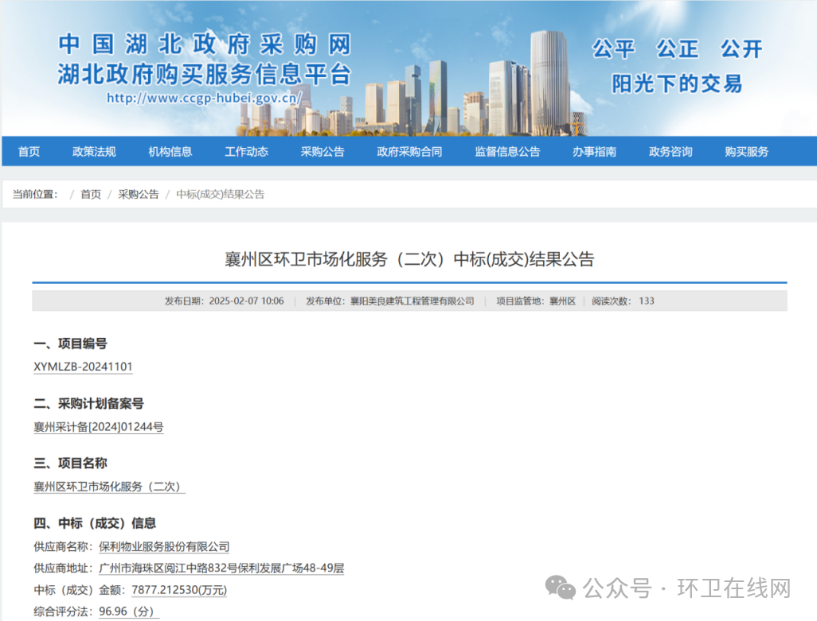Click the 当前位置 label
Image resolution: width=817 pixels, height=621 pixels.
(x=35, y=194)
